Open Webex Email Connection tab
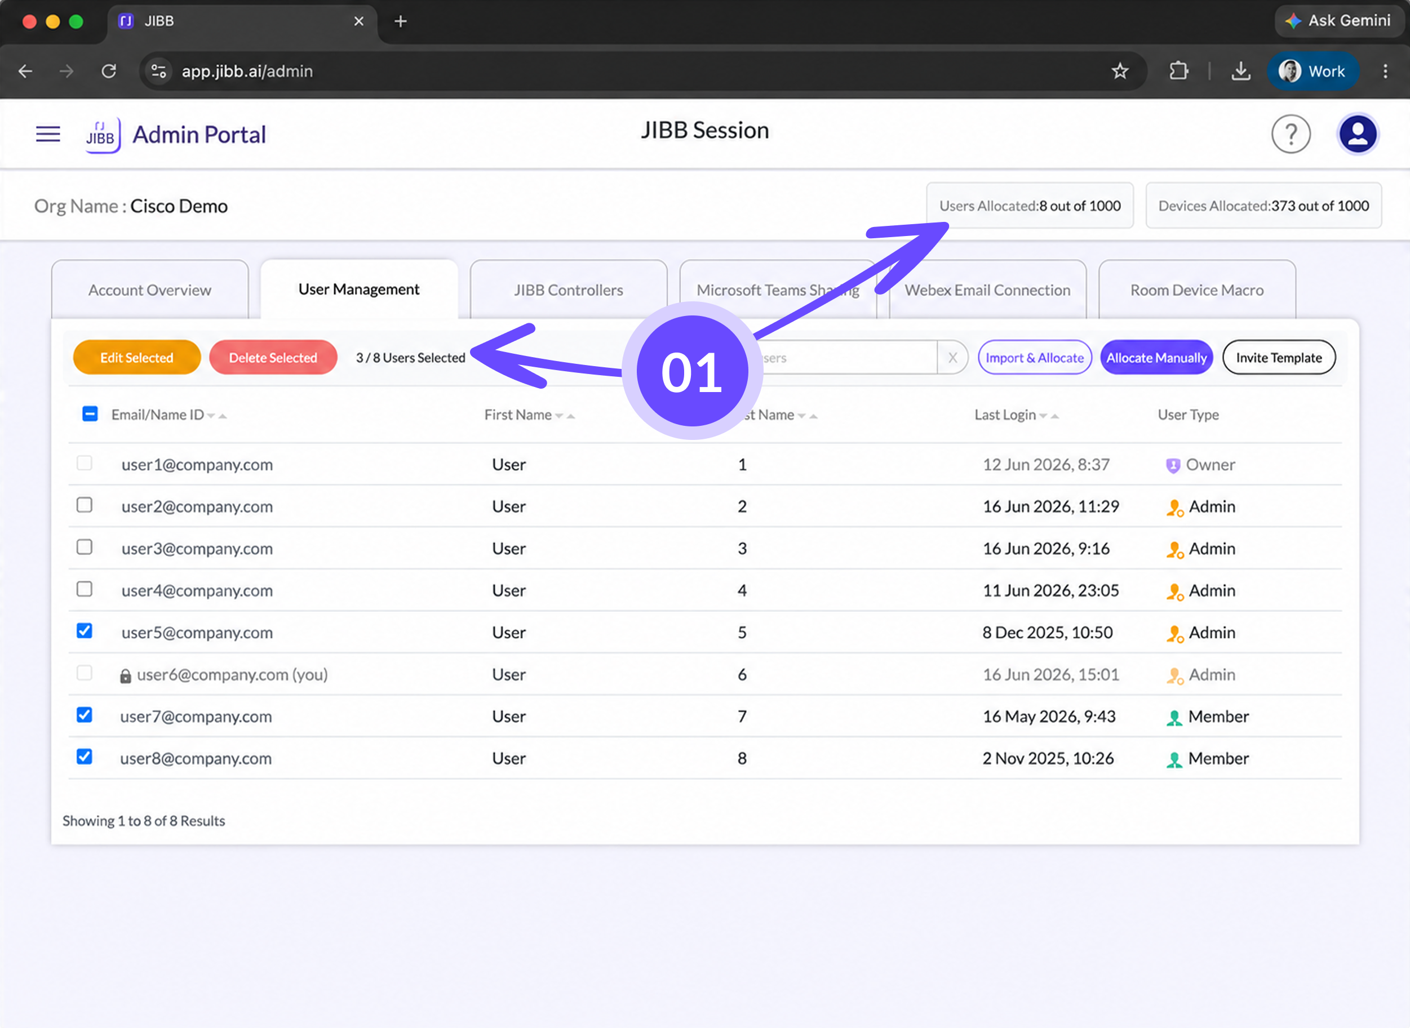The image size is (1410, 1028). 987,290
